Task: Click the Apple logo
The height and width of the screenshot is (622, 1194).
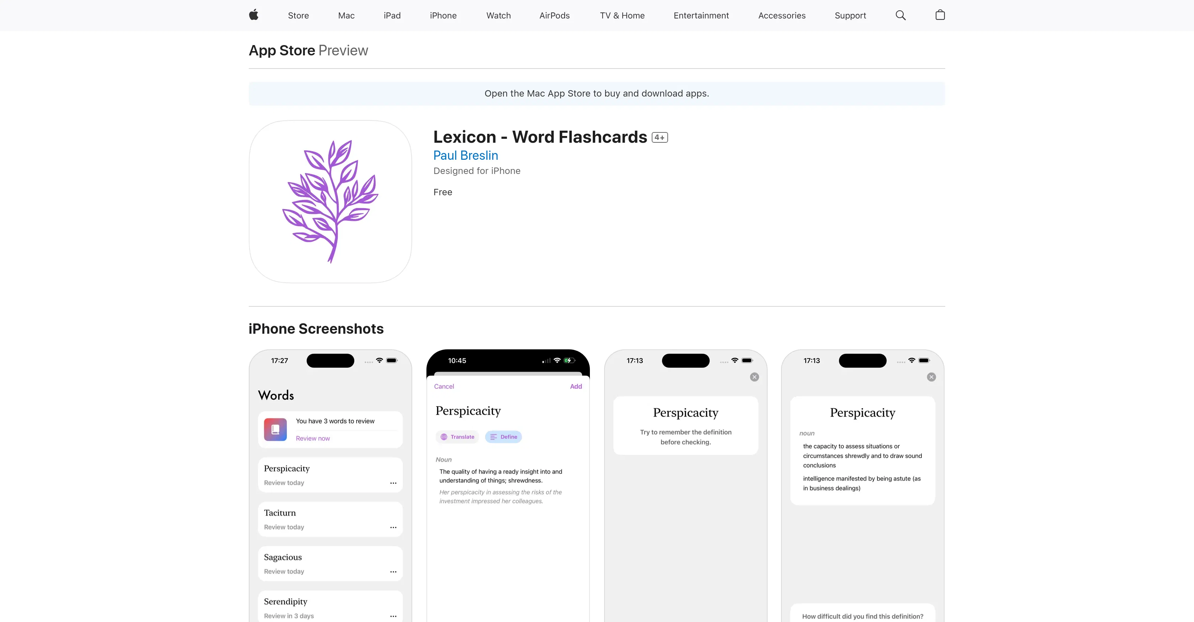Action: pyautogui.click(x=253, y=15)
